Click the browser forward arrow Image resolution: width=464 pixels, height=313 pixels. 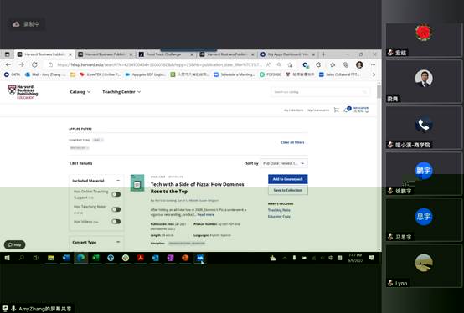21,64
